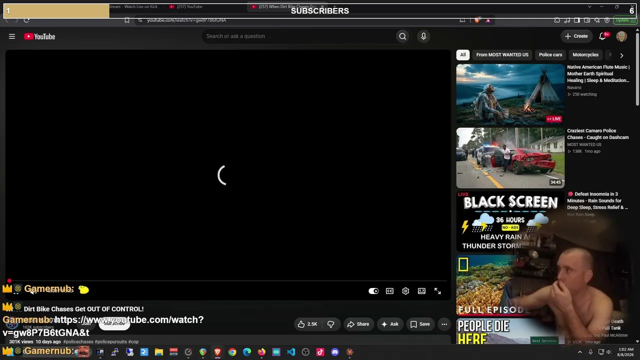
Task: Open Craziest Camaro Police Chases thumbnail
Action: 510,158
